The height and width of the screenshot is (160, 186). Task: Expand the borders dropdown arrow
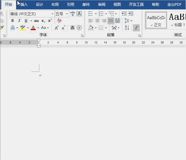[106, 28]
